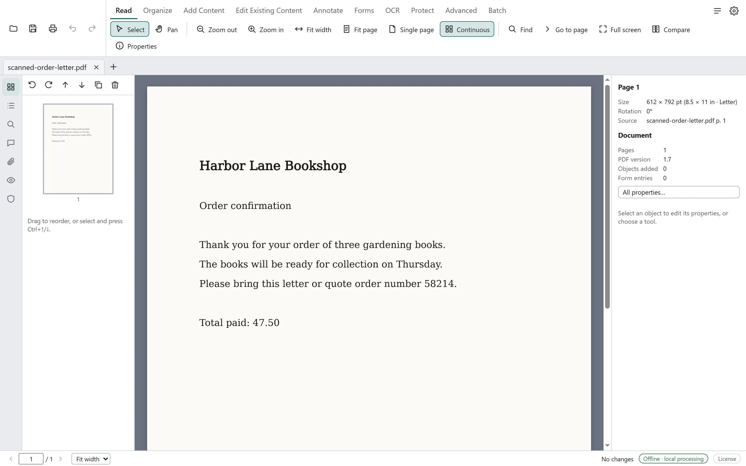Show the outline list panel
The image size is (746, 466).
click(11, 106)
